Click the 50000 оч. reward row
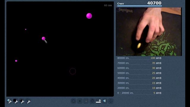The image size is (190, 107). [x=139, y=73]
